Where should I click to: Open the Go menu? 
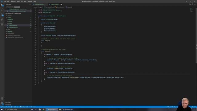tap(22, 1)
